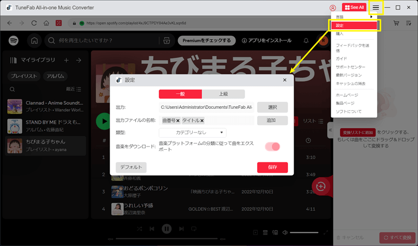
Task: Select 購入 in the menu
Action: click(x=354, y=34)
